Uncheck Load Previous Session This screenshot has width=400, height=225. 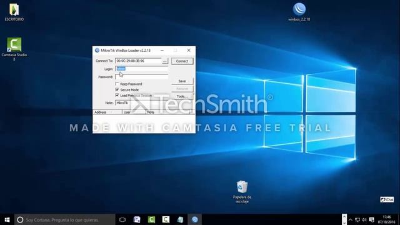[117, 95]
